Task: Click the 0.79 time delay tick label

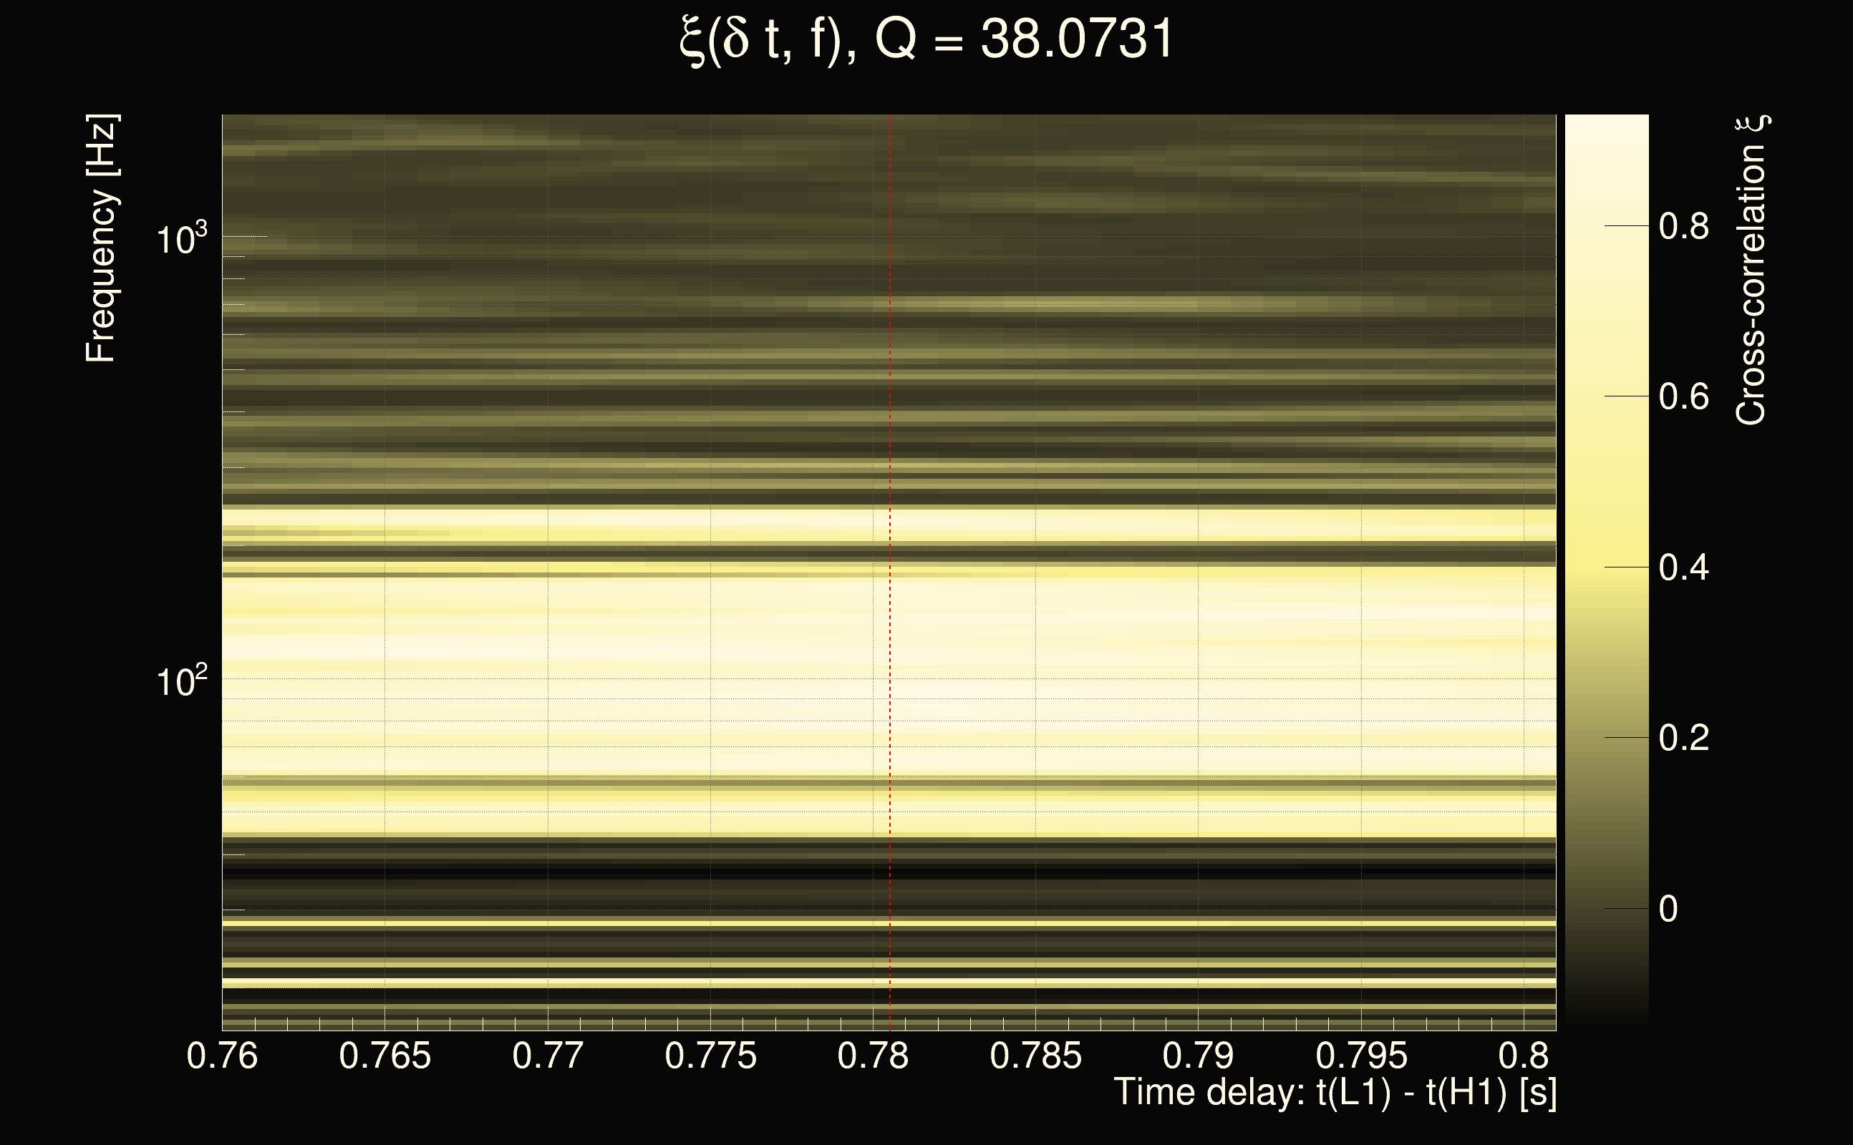Action: pos(1199,1056)
